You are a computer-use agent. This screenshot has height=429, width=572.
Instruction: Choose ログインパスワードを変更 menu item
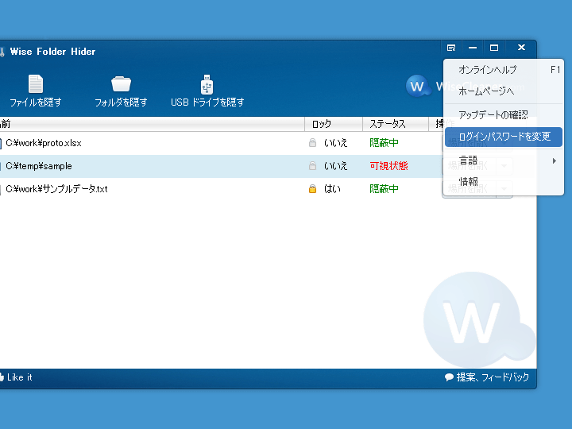point(504,137)
